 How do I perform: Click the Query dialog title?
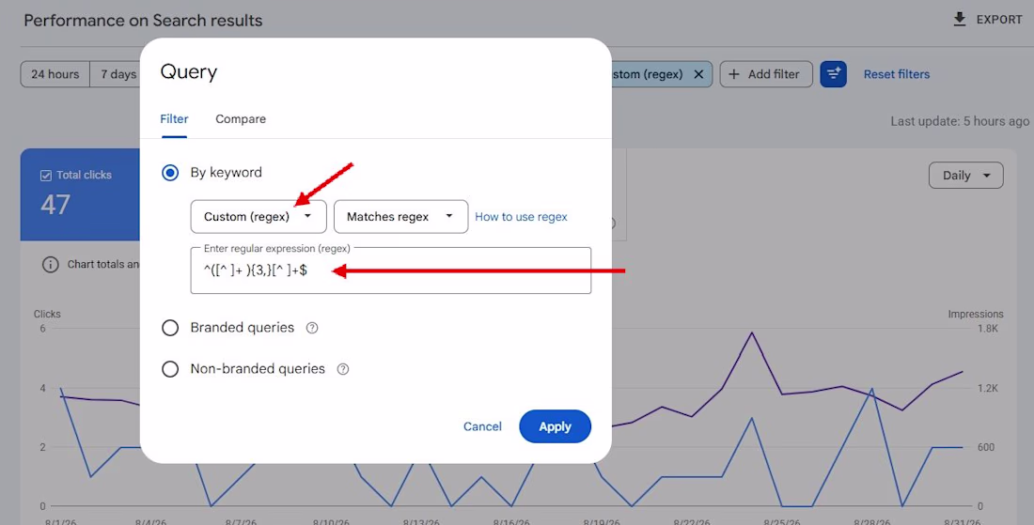pyautogui.click(x=189, y=71)
